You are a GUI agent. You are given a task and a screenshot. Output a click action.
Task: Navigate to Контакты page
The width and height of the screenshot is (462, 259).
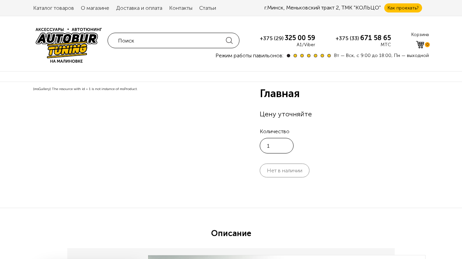pyautogui.click(x=181, y=8)
